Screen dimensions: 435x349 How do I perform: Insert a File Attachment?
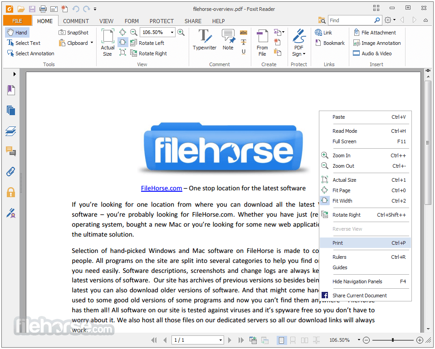point(375,33)
